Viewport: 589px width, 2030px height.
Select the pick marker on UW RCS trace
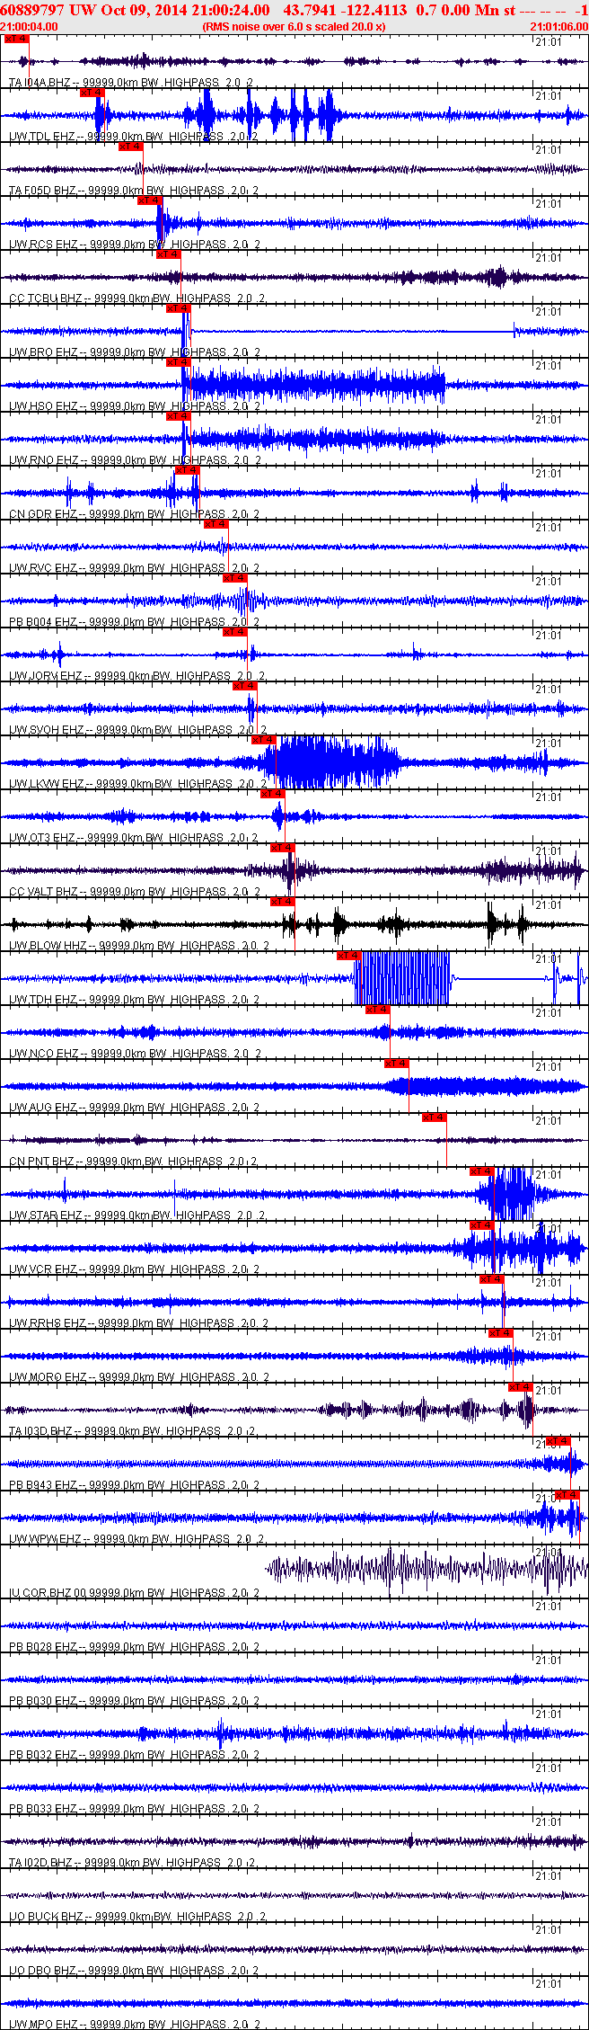click(149, 200)
